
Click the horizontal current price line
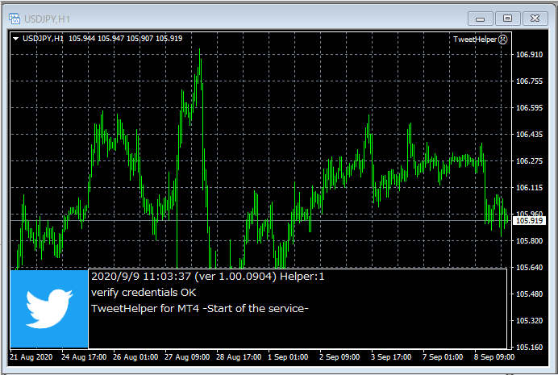point(261,221)
